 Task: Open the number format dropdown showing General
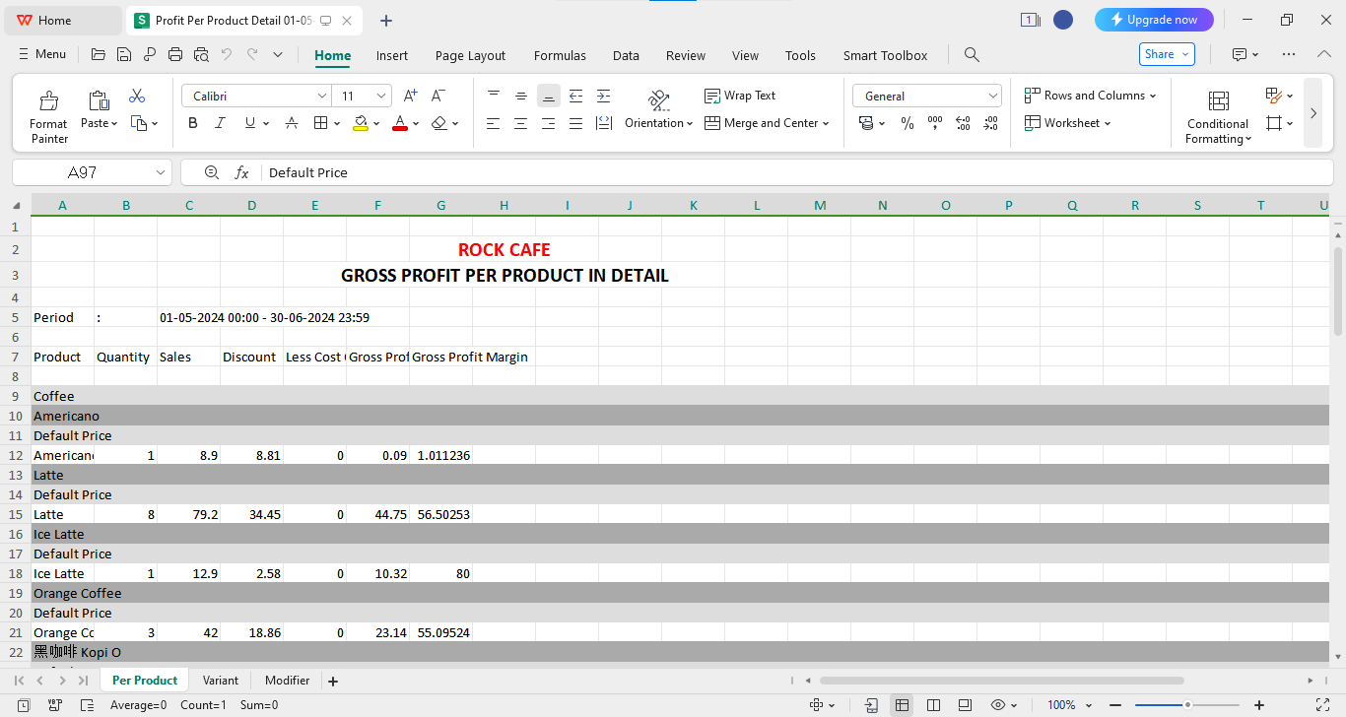tap(992, 96)
